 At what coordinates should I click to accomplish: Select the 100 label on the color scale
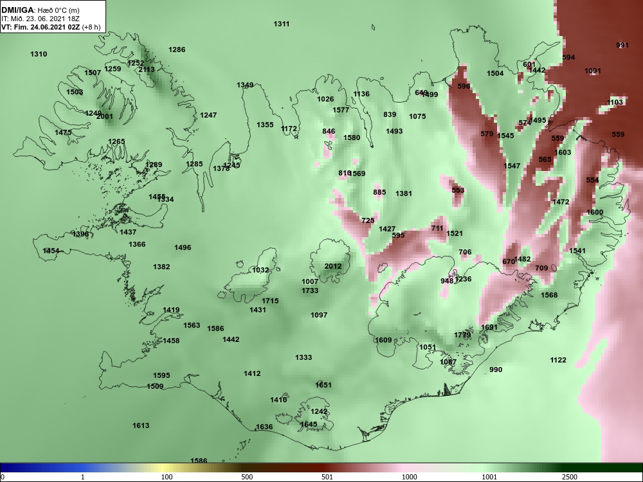(167, 477)
